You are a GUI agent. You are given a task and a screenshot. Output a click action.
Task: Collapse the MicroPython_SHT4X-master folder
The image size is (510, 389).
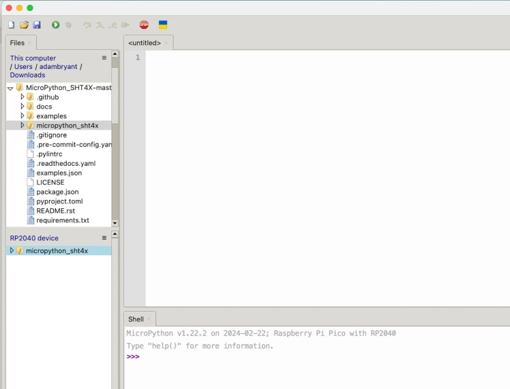[10, 88]
